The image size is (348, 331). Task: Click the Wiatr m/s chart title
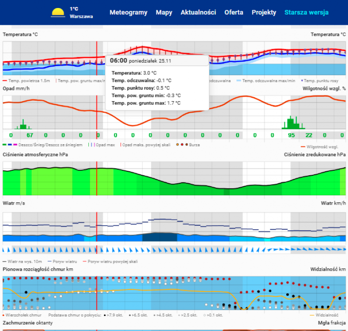point(14,203)
